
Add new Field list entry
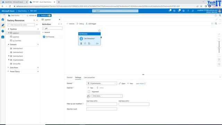coord(90,88)
